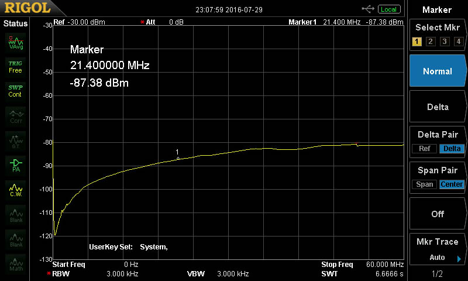Click the Corr correction status icon

[x=16, y=116]
